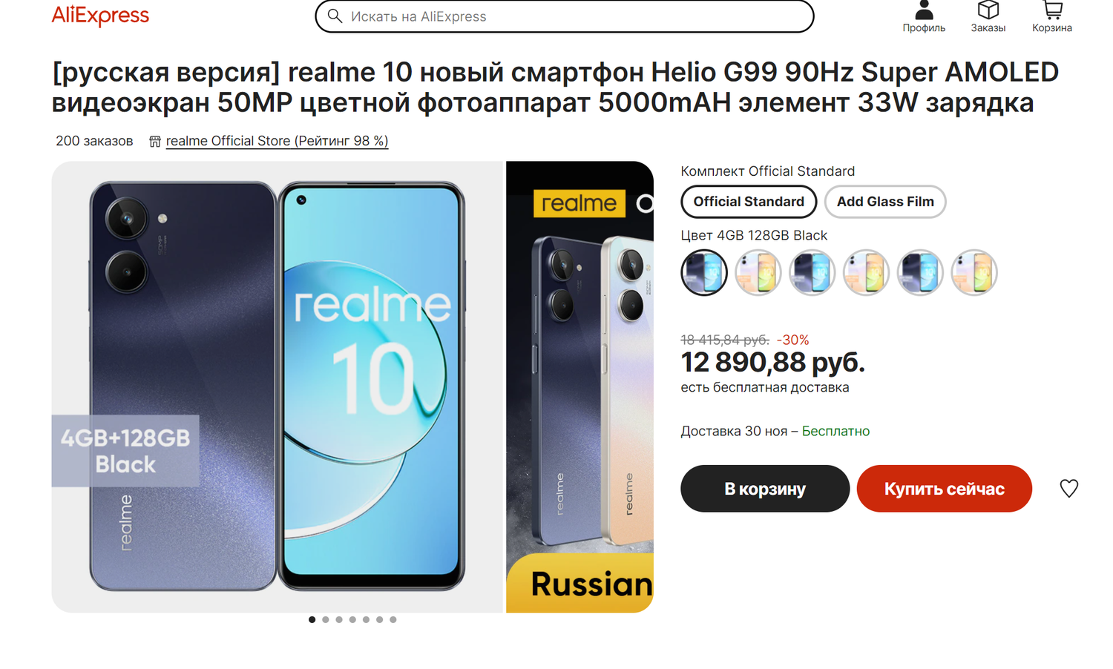The height and width of the screenshot is (669, 1113).
Task: Open realme Official Store link
Action: pos(277,141)
